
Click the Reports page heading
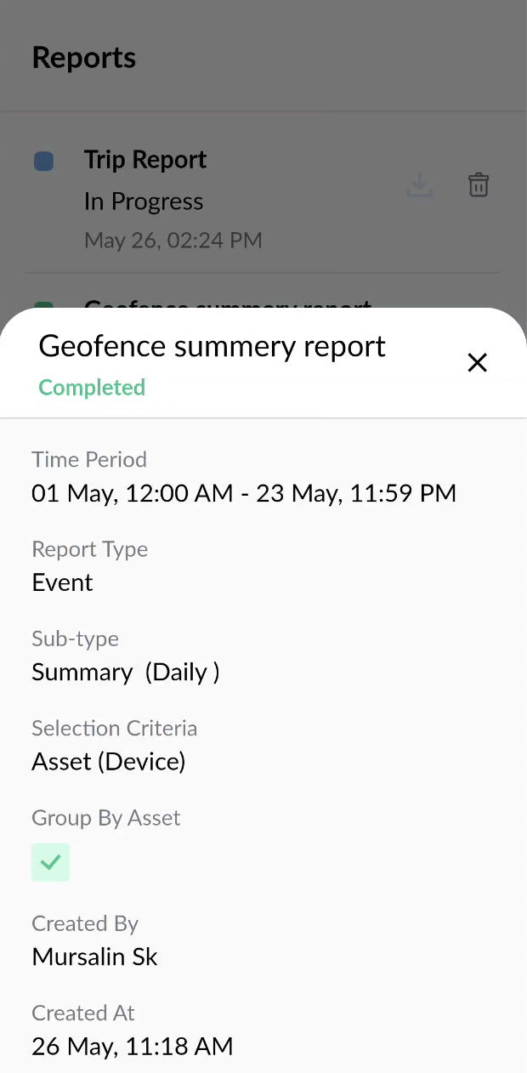click(84, 57)
